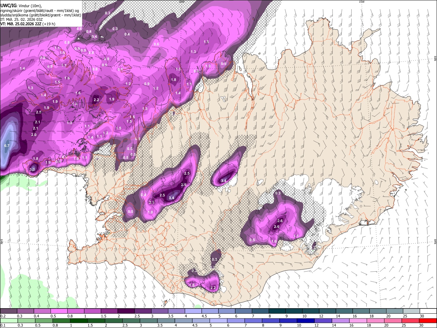Select the bright pink upper swatch at 0.5
The width and height of the screenshot is (437, 328).
click(x=59, y=311)
